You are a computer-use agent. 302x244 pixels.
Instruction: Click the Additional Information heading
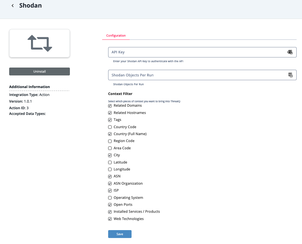[x=29, y=87]
